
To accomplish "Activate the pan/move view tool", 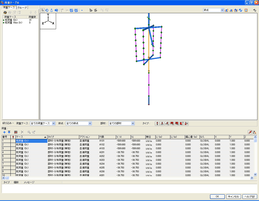I will 47,10.
